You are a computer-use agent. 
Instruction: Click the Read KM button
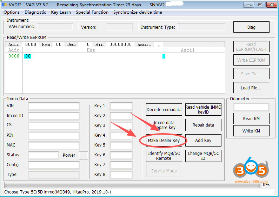click(x=251, y=118)
